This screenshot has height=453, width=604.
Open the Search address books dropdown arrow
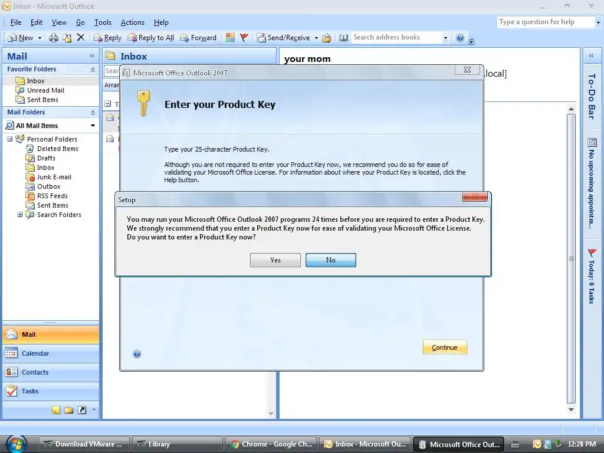click(x=445, y=38)
